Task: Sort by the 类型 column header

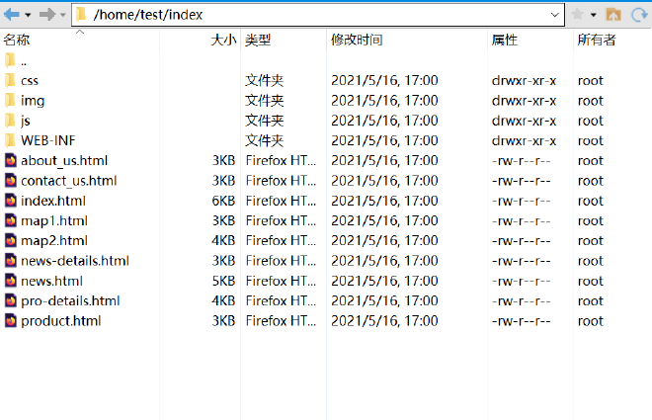Action: (258, 40)
